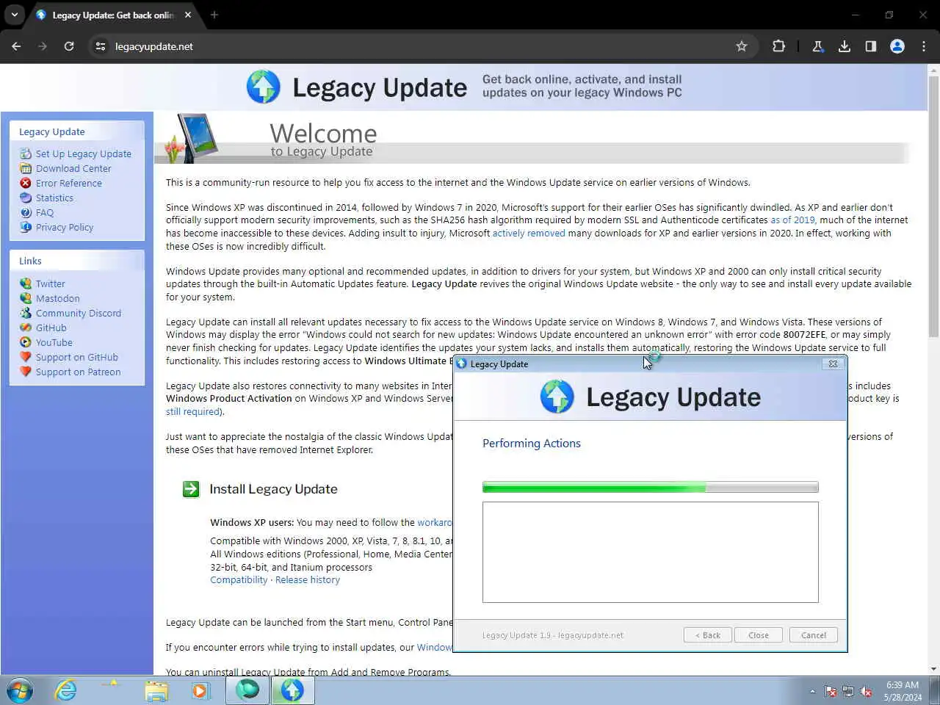
Task: Show hidden tray icons arrow
Action: (x=812, y=691)
